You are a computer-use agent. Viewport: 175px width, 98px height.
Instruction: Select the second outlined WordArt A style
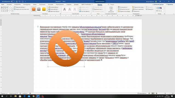pyautogui.click(x=70, y=9)
